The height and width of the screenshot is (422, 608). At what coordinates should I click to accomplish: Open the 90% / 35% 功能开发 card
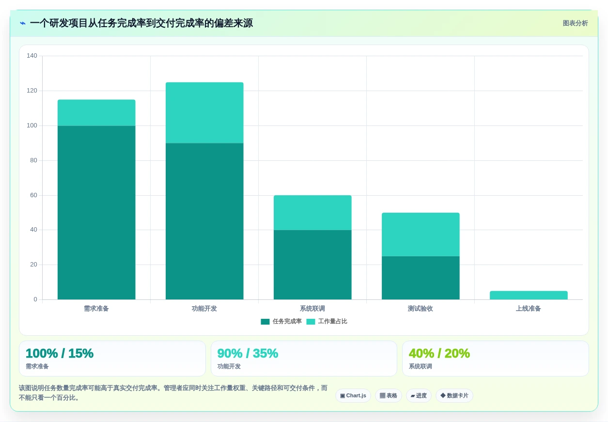pyautogui.click(x=304, y=359)
